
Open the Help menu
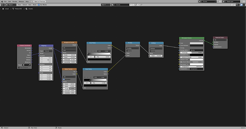coord(27,1)
